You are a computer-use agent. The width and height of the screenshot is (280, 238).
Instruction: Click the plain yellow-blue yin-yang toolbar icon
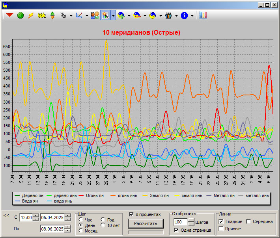tap(153, 15)
